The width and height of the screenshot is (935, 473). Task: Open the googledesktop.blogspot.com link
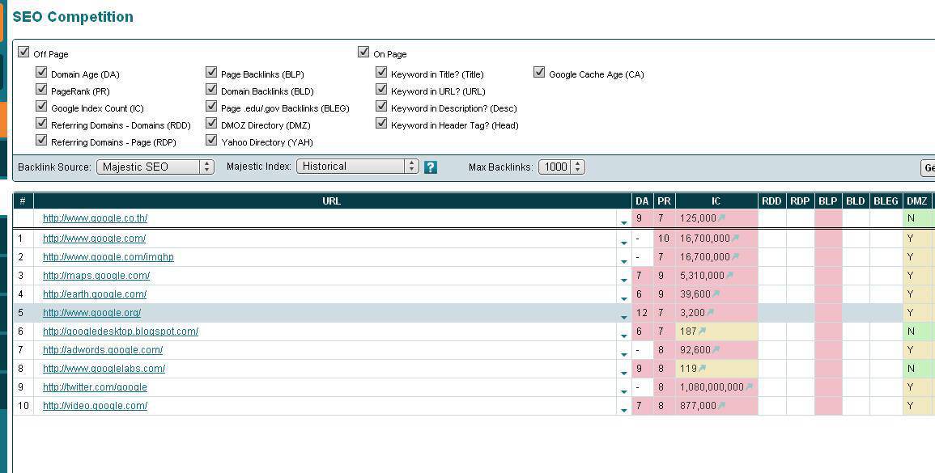coord(121,332)
